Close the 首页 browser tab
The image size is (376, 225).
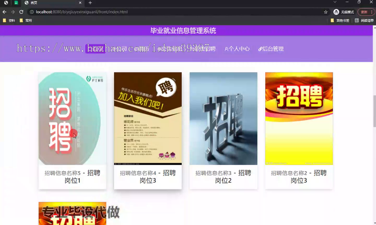click(x=80, y=3)
